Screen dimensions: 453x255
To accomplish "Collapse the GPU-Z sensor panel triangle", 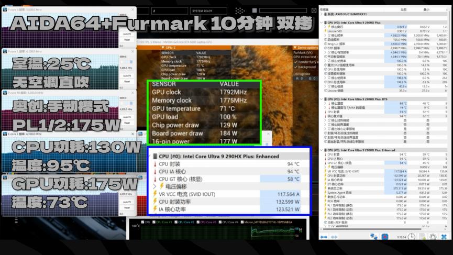I will (163, 47).
